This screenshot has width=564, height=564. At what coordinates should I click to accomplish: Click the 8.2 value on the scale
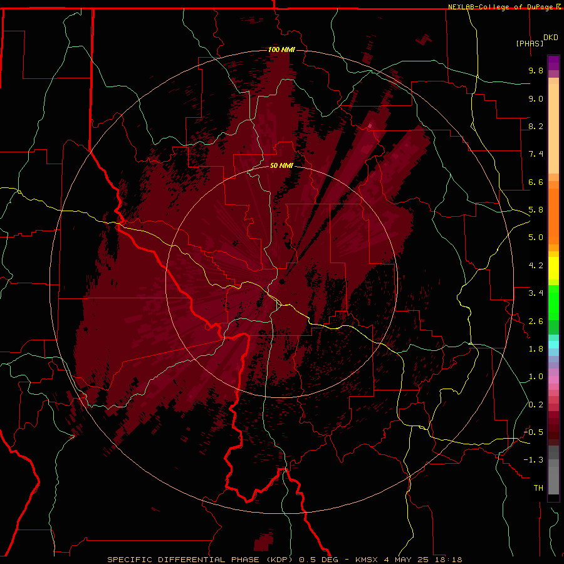coord(536,126)
